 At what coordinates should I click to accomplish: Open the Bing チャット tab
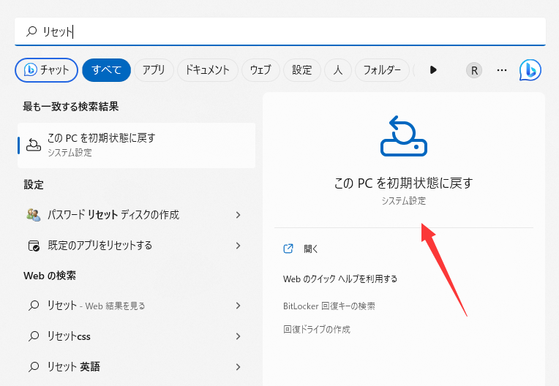coord(46,69)
